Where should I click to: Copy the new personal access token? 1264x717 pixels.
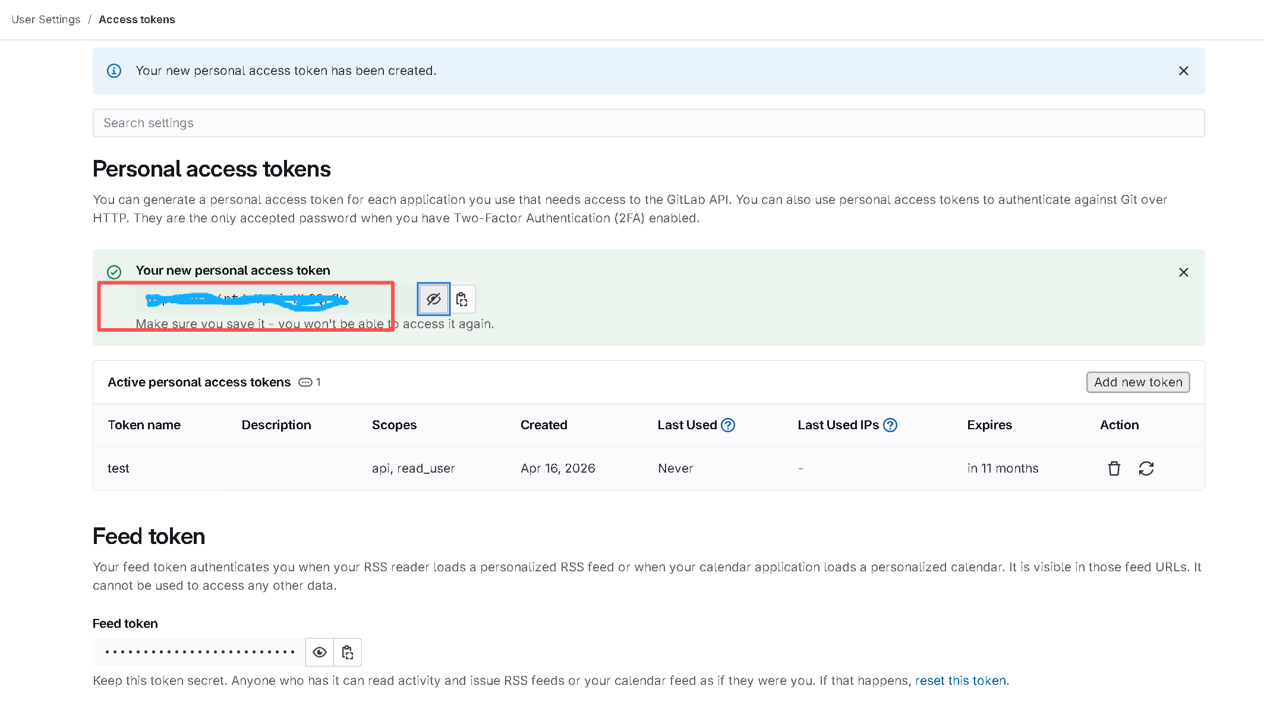coord(462,299)
